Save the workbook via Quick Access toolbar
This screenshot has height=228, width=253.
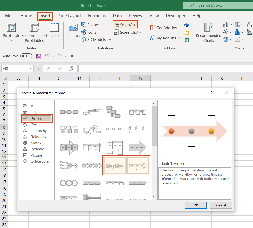[x=39, y=56]
